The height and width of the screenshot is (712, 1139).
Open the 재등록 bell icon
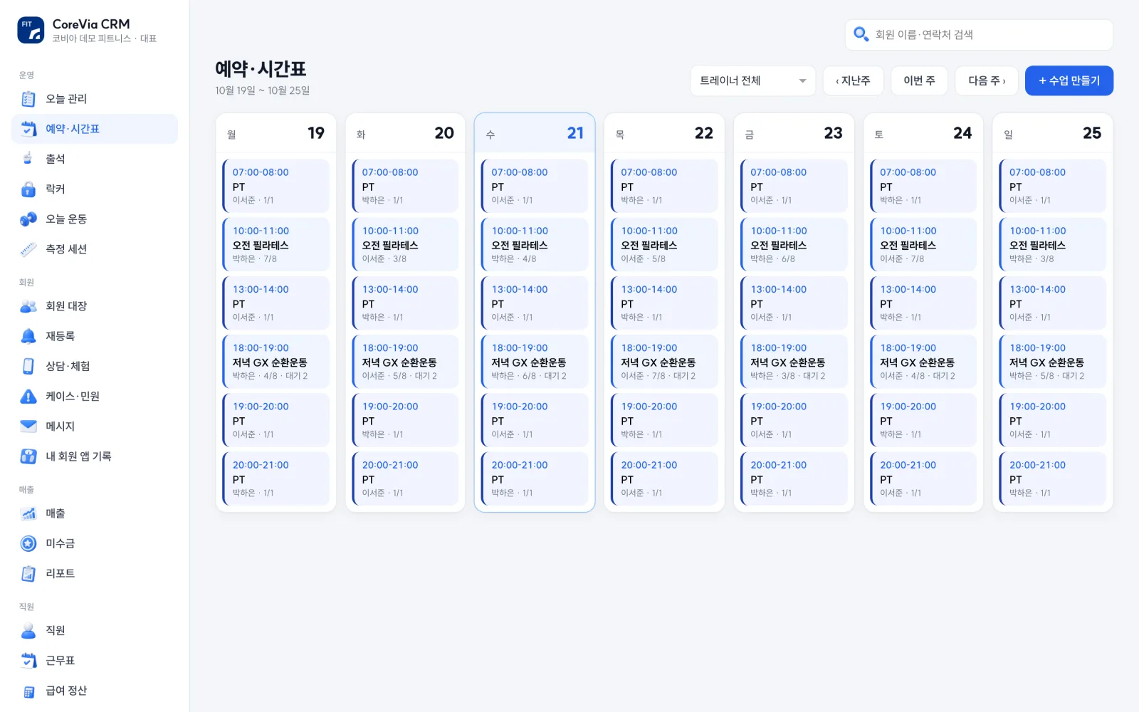pyautogui.click(x=28, y=336)
